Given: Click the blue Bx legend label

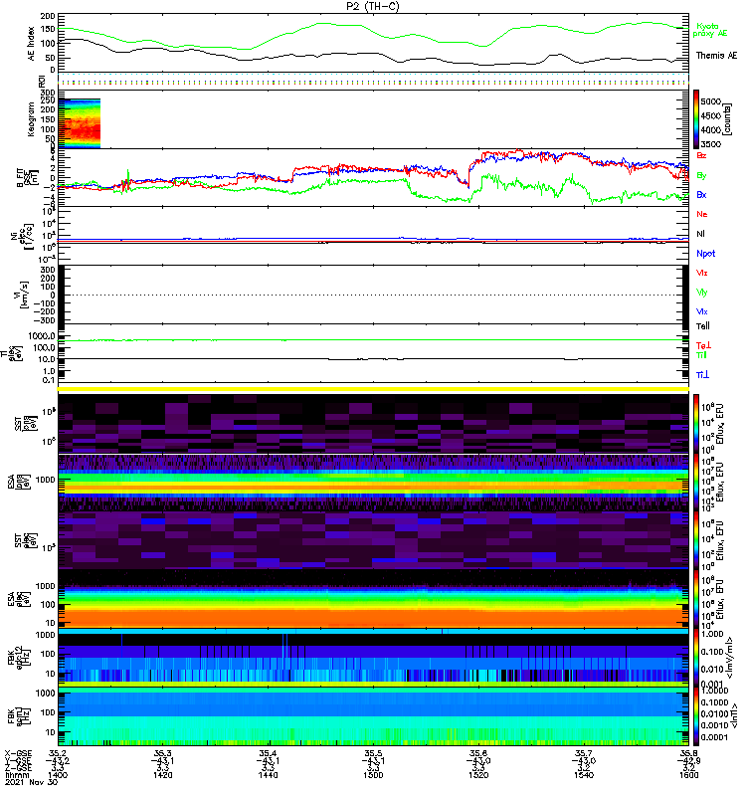Looking at the screenshot, I should [x=701, y=195].
